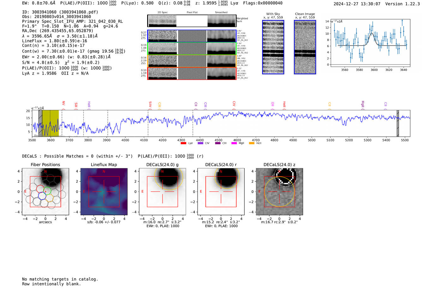Click the Gaussian emission line fit plot
The width and height of the screenshot is (442, 301).
[x=370, y=43]
